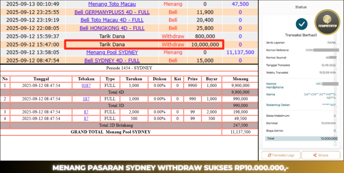The height and width of the screenshot is (173, 344).
Task: Click timestamp 2025-09-12 15:47:00
Action: point(33,45)
